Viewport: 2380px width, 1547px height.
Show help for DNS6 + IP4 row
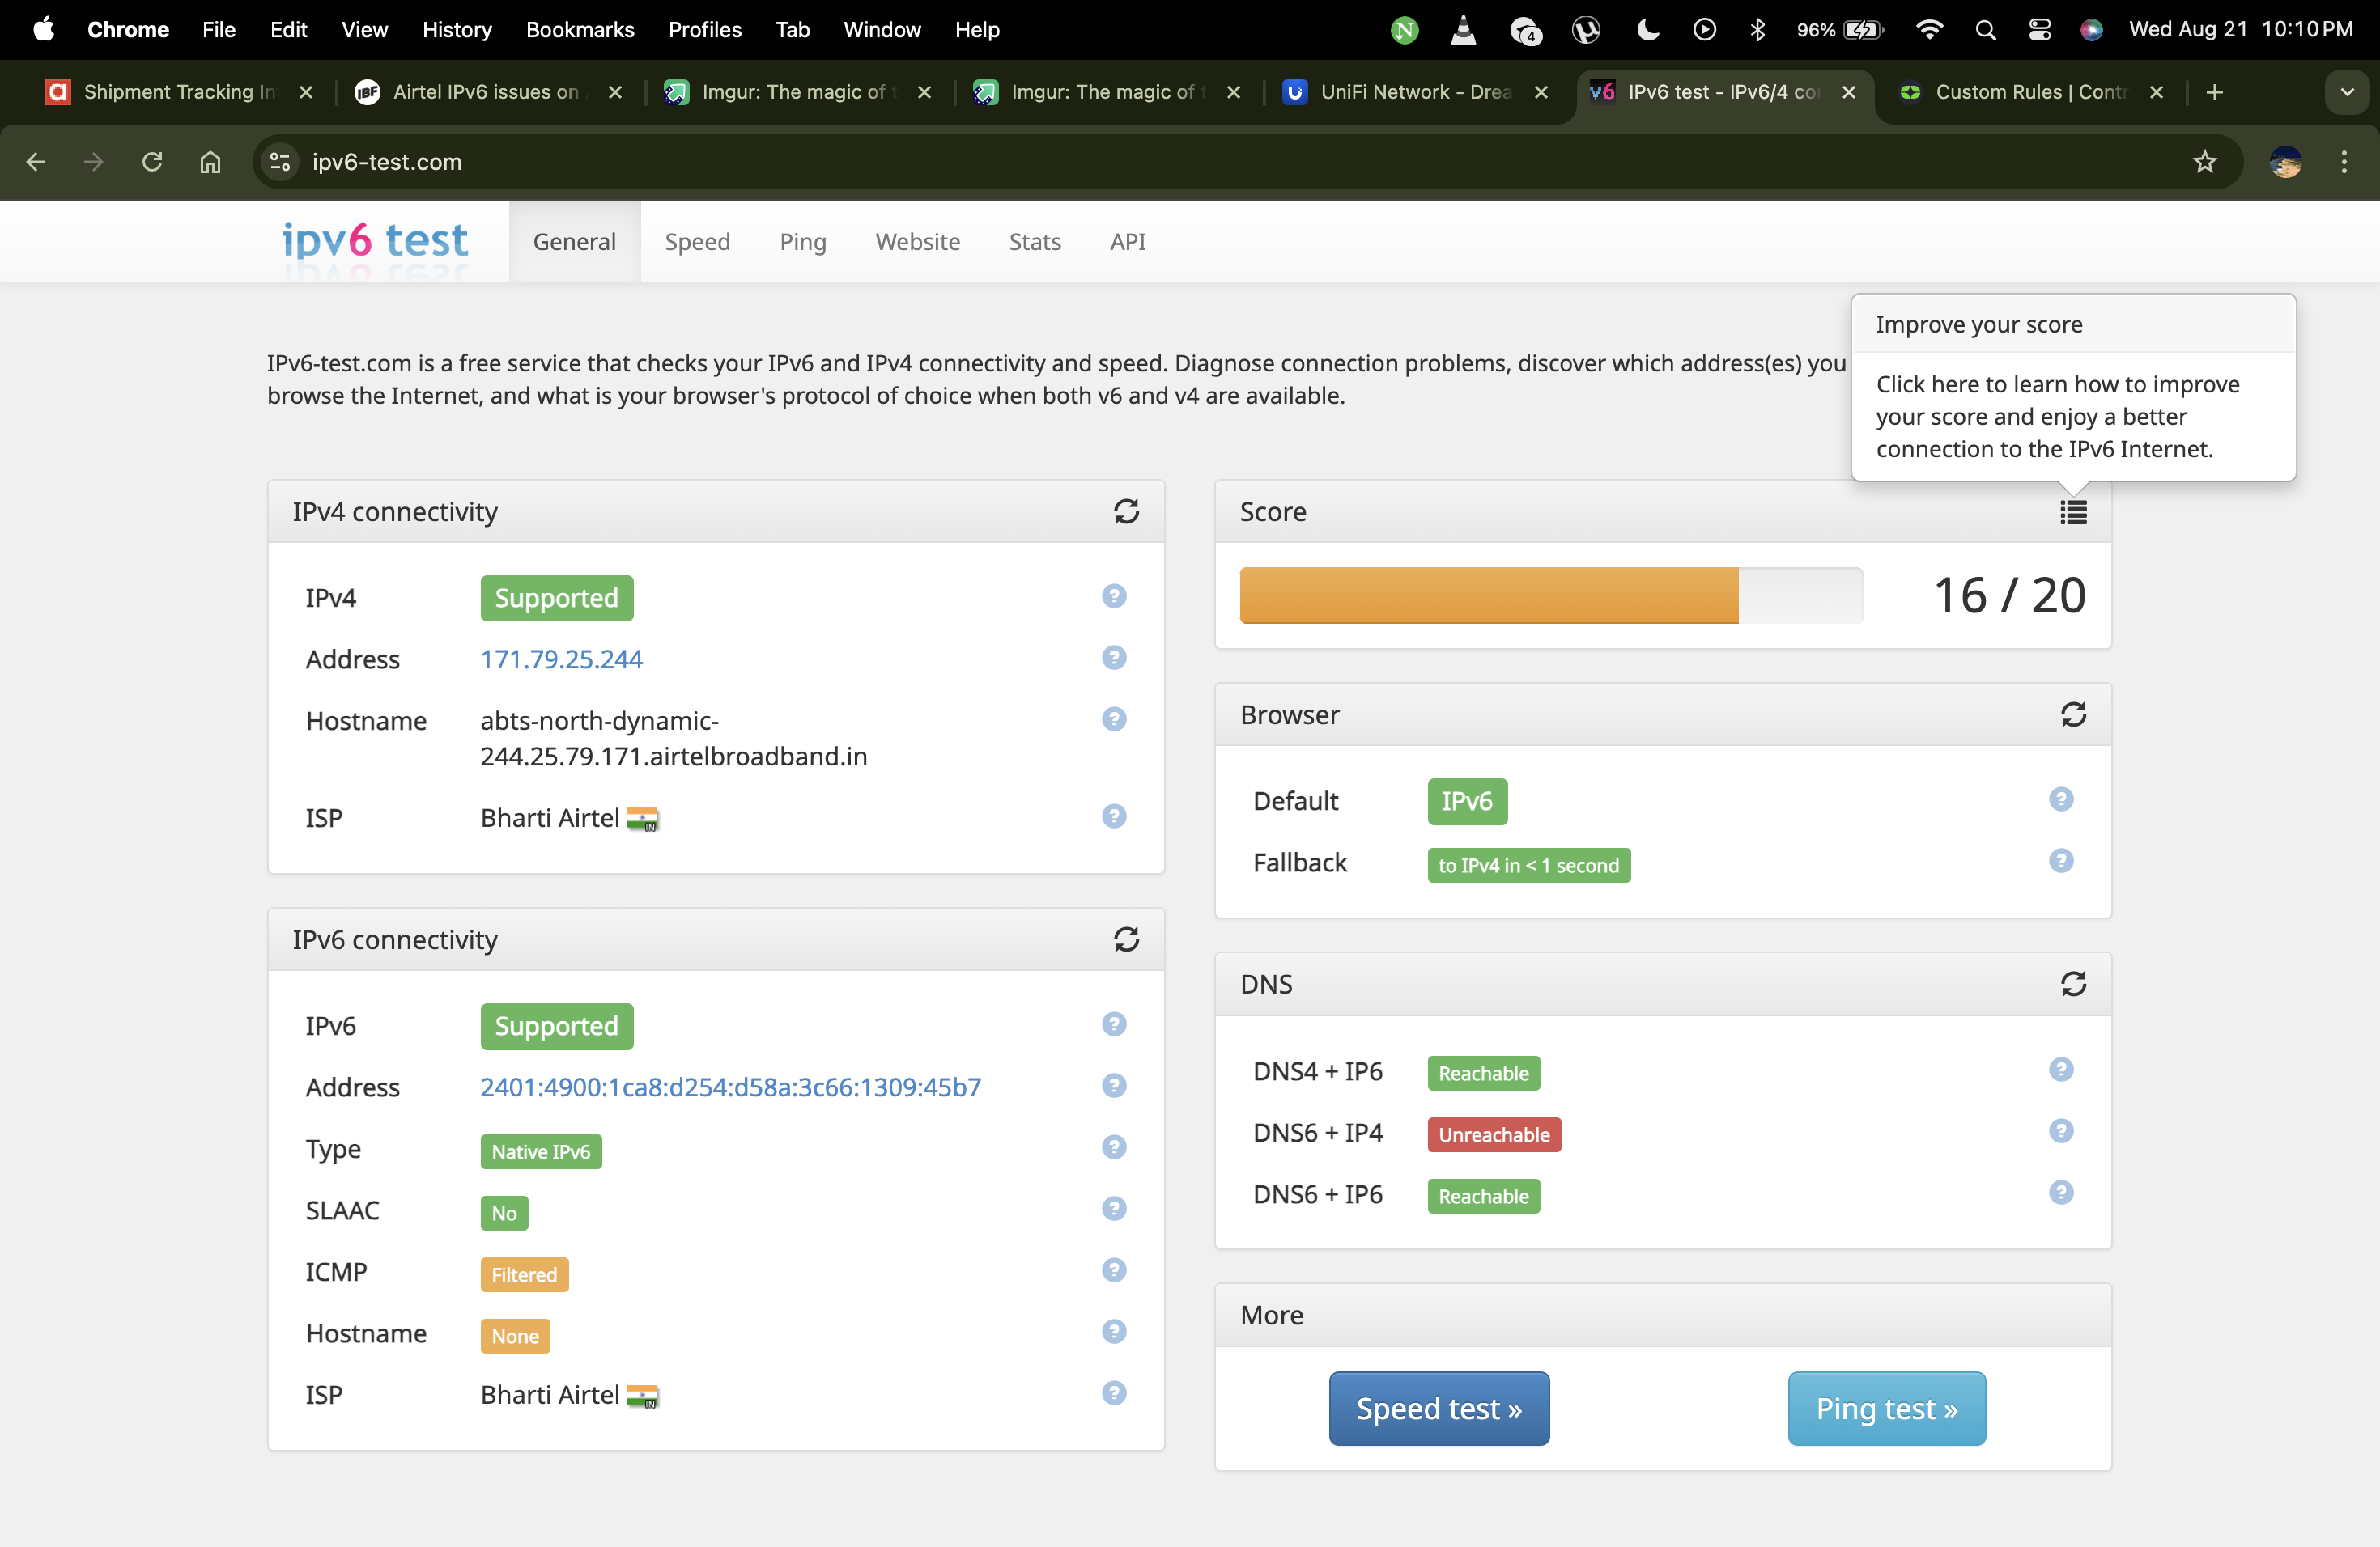pyautogui.click(x=2061, y=1131)
